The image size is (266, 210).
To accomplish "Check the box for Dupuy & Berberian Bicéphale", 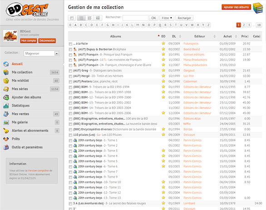I will [70, 50].
